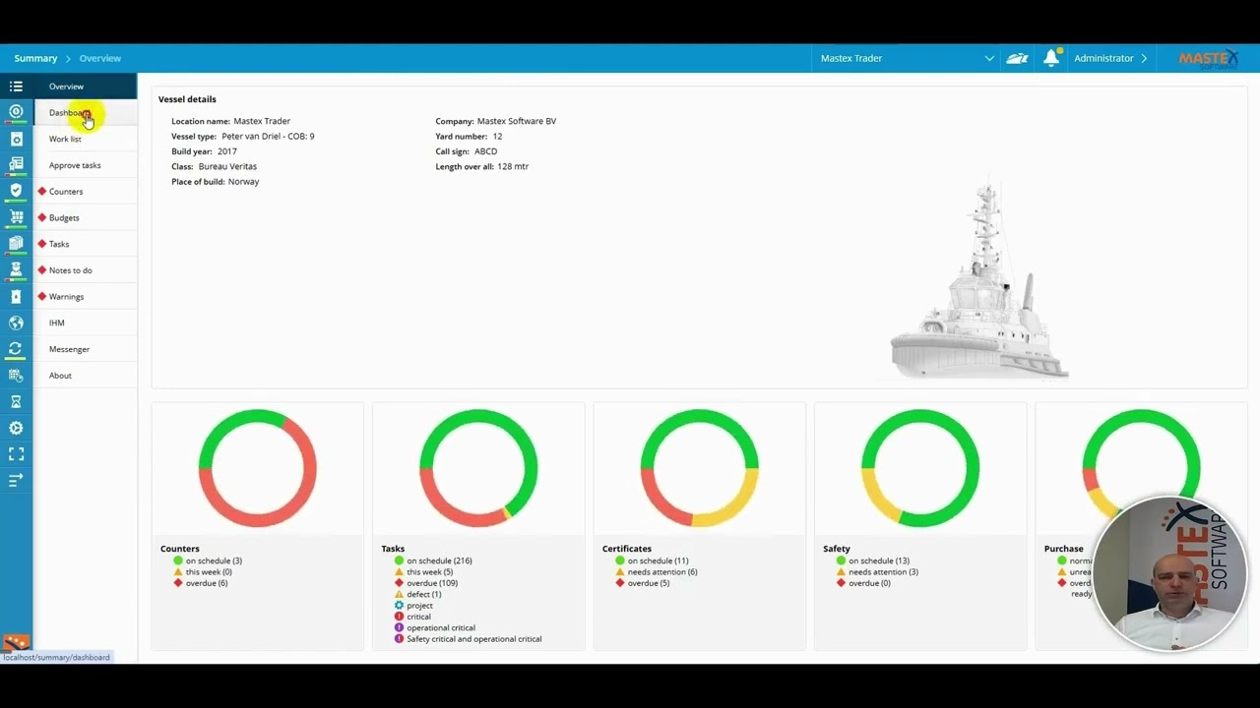Click Tasks 'on schedule (216)' legend entry
1260x708 pixels.
(433, 560)
